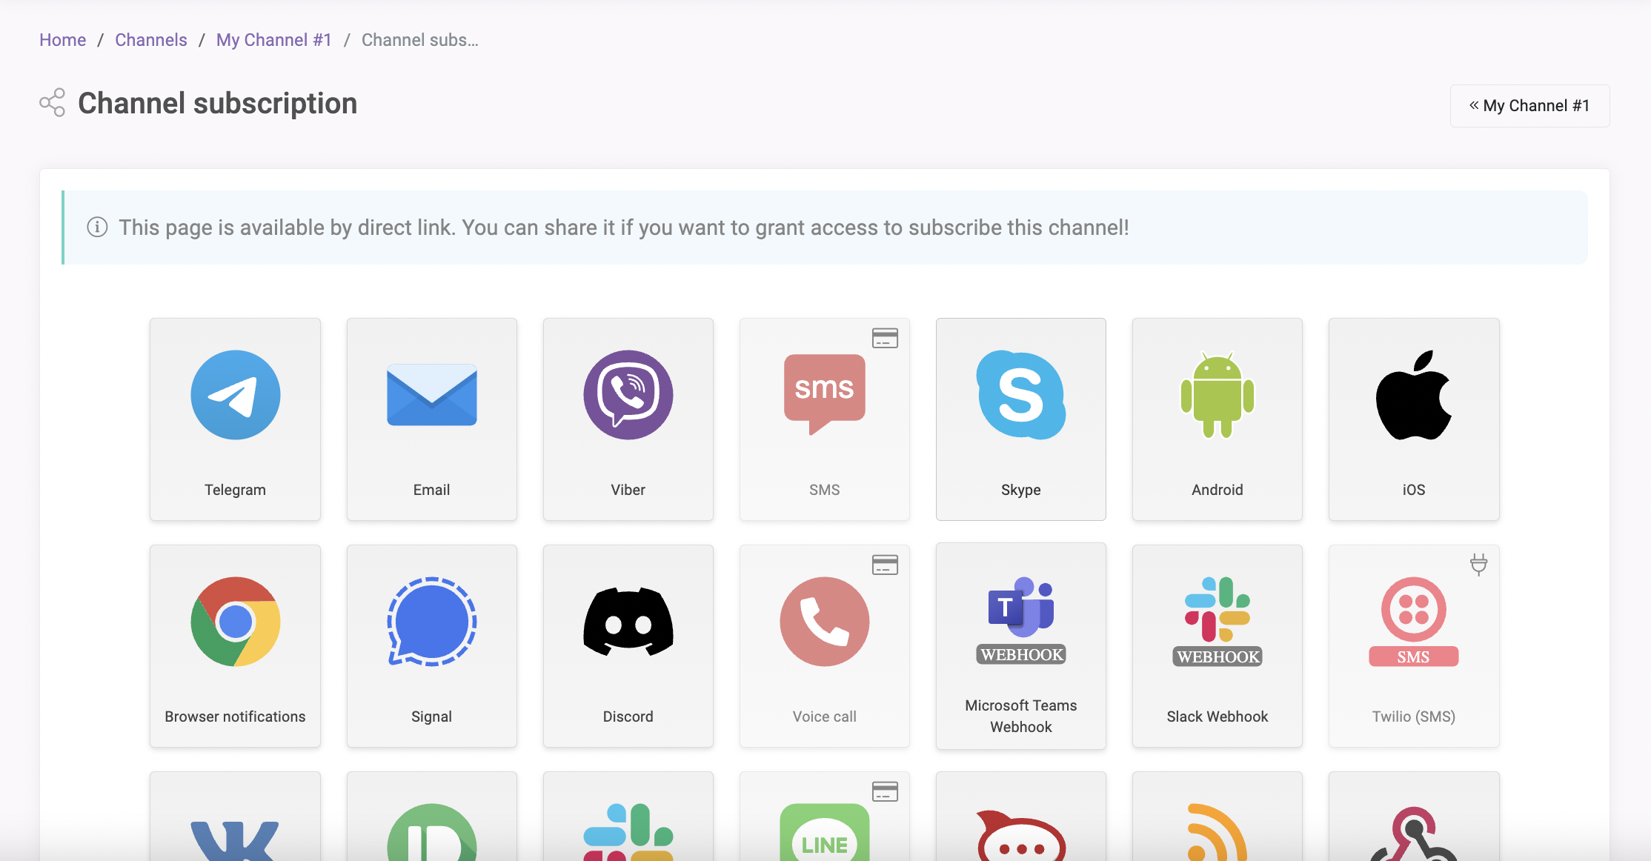Choose the Discord subscription card
Image resolution: width=1651 pixels, height=861 pixels.
[628, 646]
